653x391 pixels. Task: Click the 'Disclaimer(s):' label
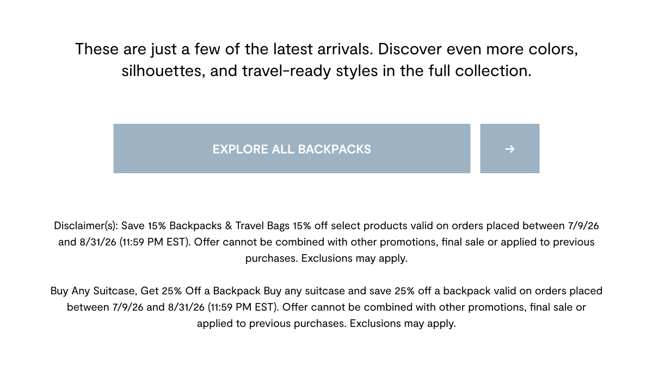point(86,225)
